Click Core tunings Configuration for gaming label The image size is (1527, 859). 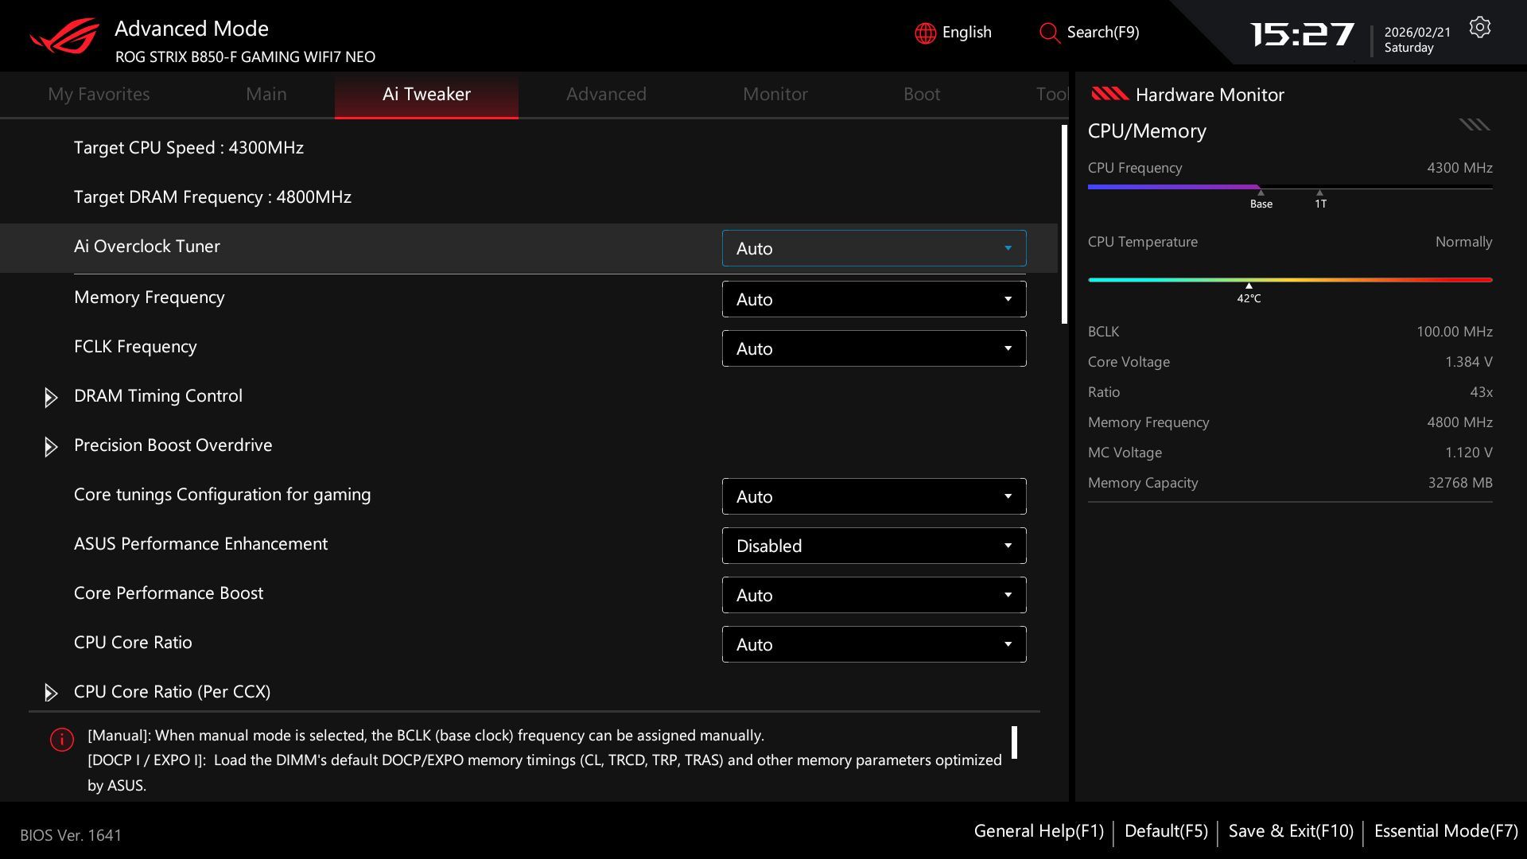coord(223,494)
